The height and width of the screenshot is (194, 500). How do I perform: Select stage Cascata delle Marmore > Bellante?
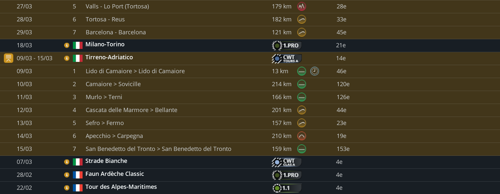tap(131, 110)
